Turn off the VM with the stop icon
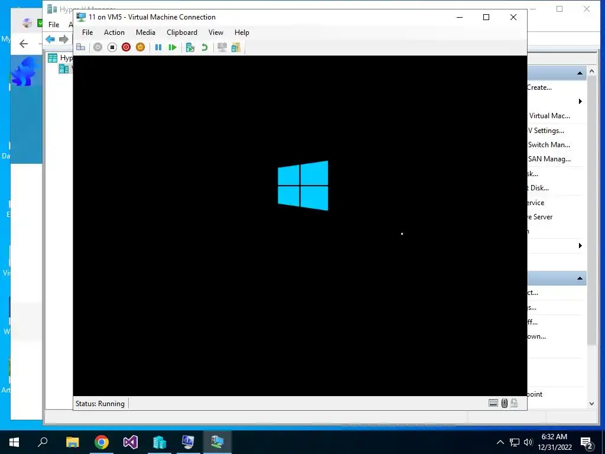This screenshot has height=454, width=605. pos(112,47)
